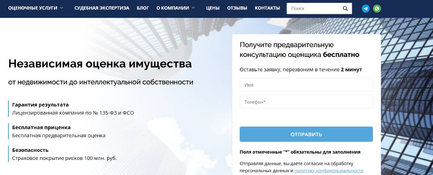This screenshot has width=433, height=175.
Task: Go to Судебная экспертиза page
Action: [102, 8]
